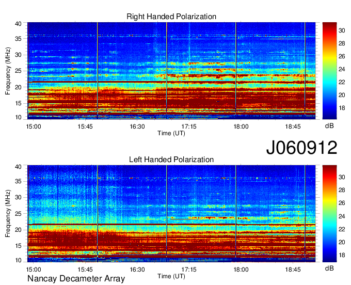Choose the "30" MHz tick on Left Handed frequency axis
Screen dimensions: 351x285
[18, 197]
